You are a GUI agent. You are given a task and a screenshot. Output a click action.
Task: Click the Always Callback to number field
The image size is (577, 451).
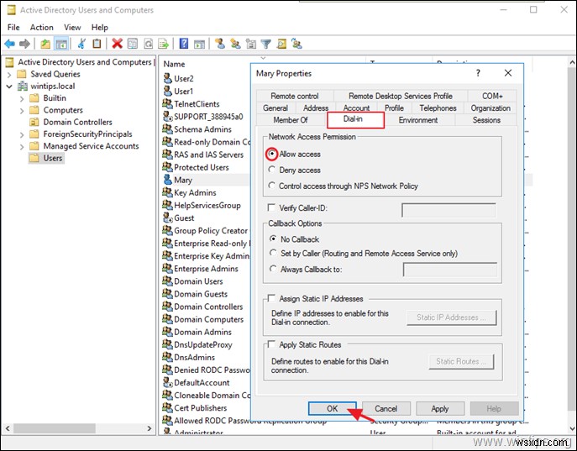coord(449,270)
